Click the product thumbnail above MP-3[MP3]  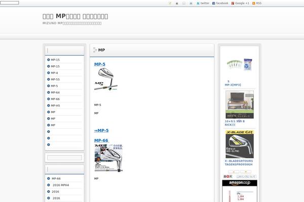click(240, 65)
